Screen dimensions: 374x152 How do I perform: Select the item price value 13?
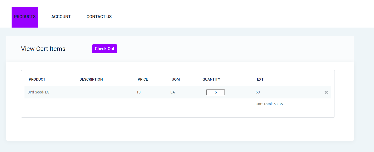point(138,92)
